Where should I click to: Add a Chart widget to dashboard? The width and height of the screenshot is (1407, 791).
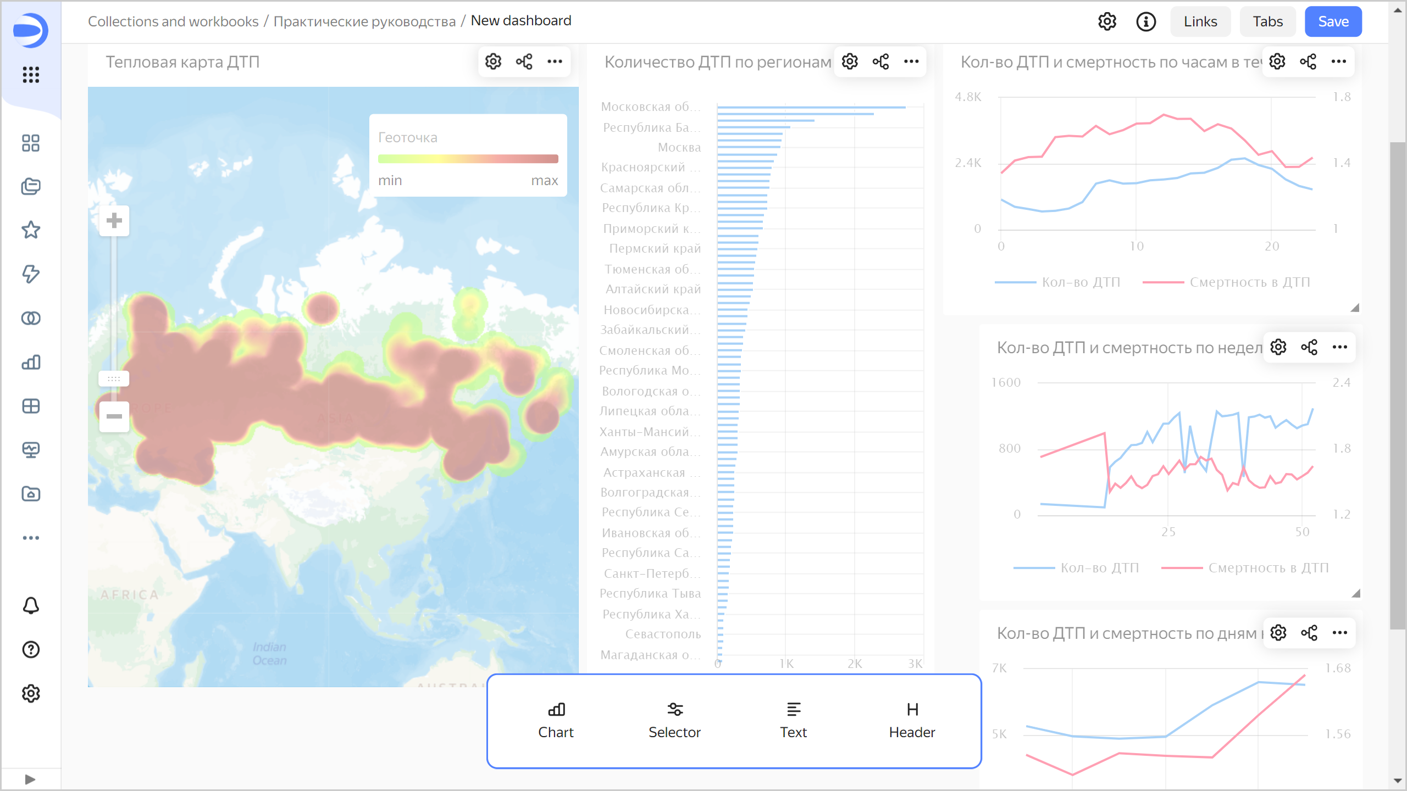(x=556, y=720)
